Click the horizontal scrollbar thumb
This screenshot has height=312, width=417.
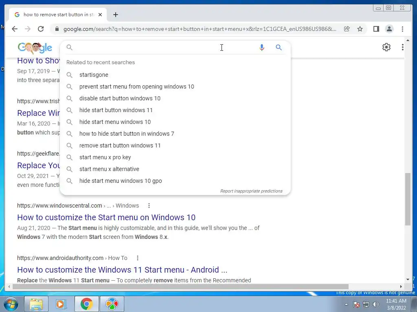pyautogui.click(x=180, y=286)
